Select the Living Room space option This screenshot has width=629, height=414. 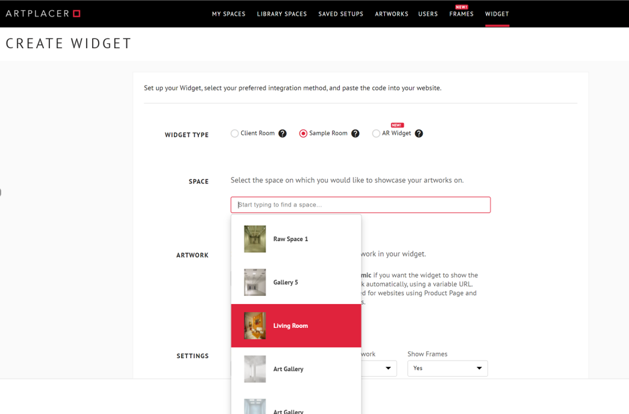point(296,325)
